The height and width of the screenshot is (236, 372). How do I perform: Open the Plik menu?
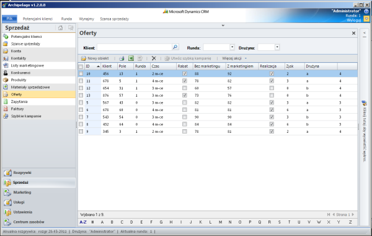pyautogui.click(x=9, y=19)
